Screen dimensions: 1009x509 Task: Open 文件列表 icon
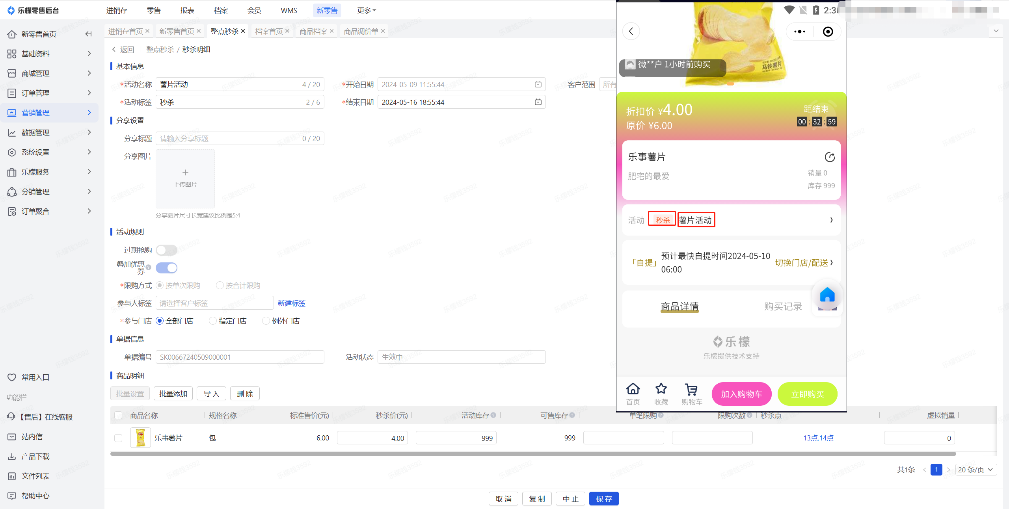pos(12,476)
